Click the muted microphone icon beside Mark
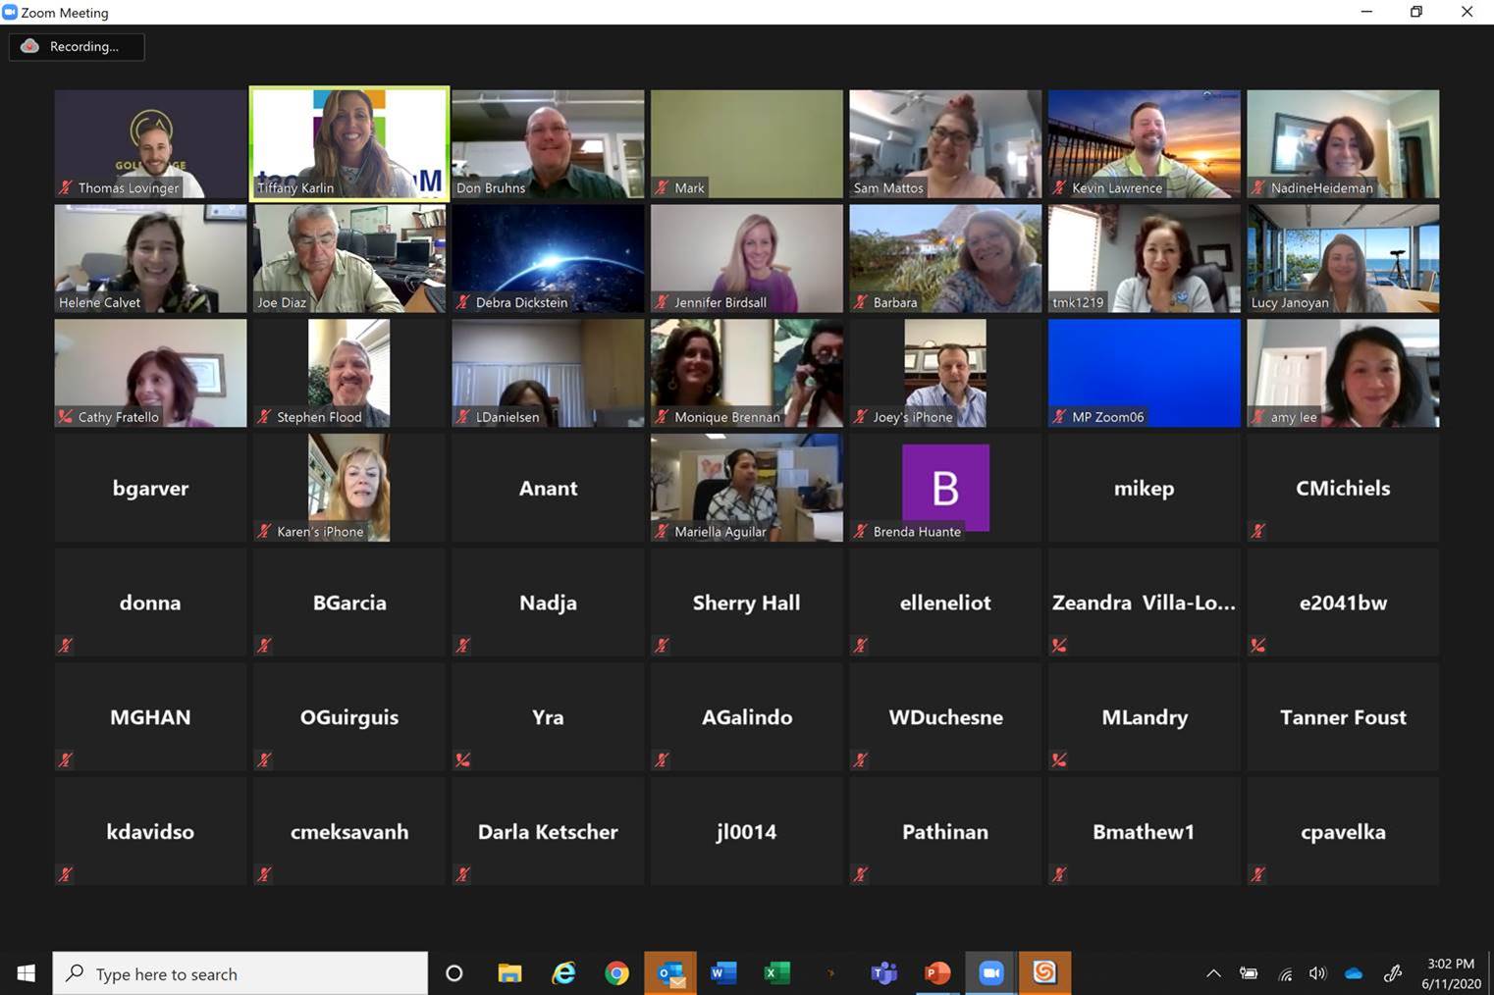This screenshot has height=995, width=1494. pyautogui.click(x=663, y=187)
